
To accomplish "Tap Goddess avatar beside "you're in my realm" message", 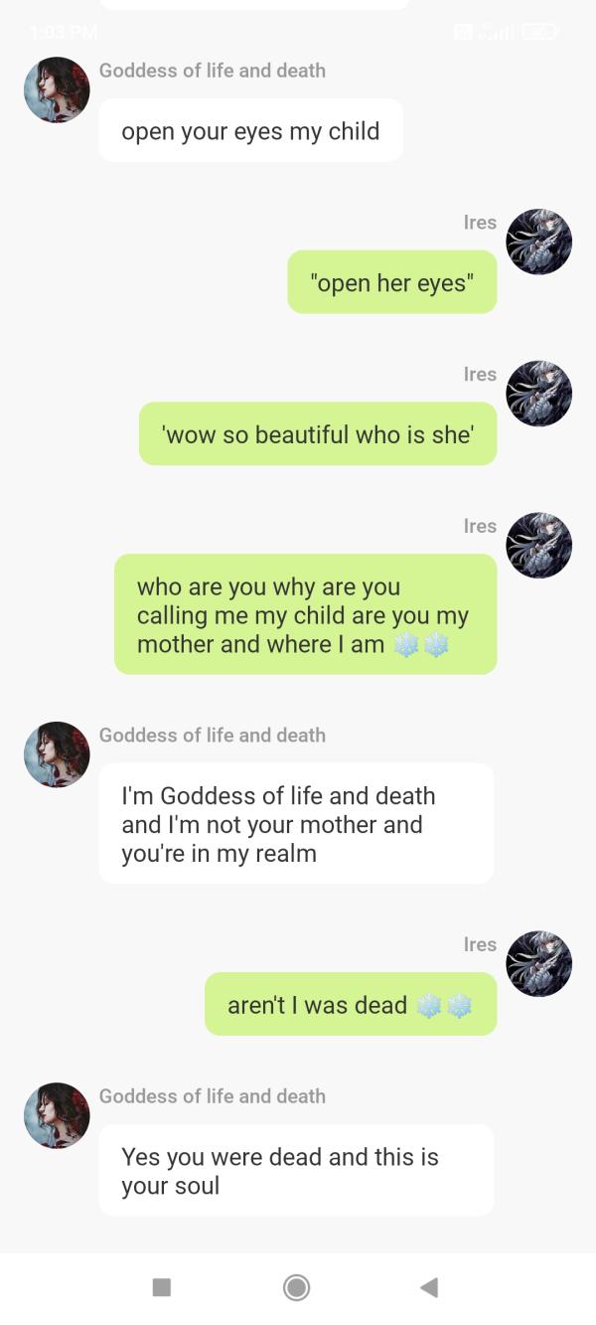I will pos(57,754).
